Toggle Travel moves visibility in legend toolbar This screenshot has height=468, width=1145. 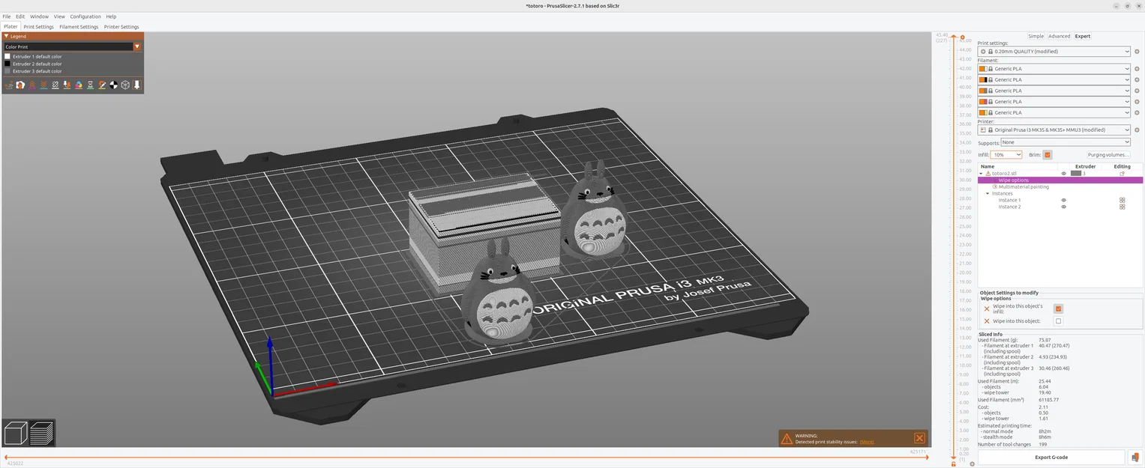point(9,85)
